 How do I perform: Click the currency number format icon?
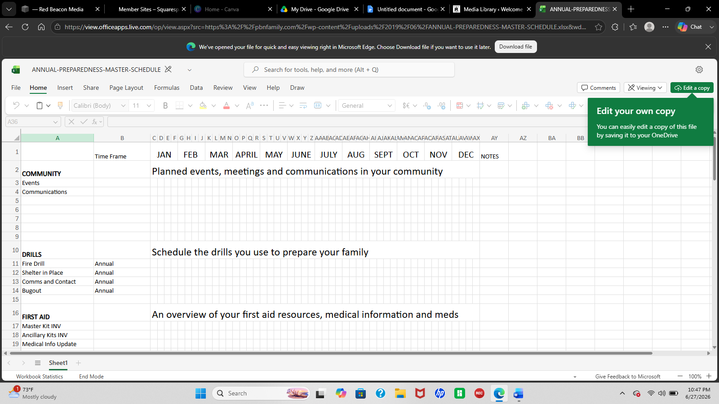pos(406,105)
